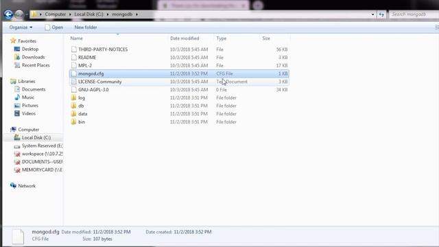439x247 pixels.
Task: Select Computer in the address breadcrumb
Action: (55, 14)
